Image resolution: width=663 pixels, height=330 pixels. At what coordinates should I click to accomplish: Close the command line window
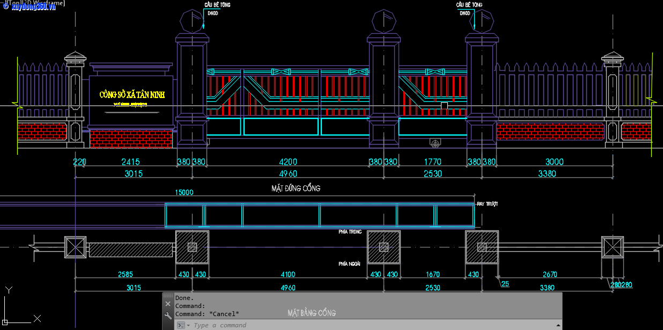click(168, 304)
